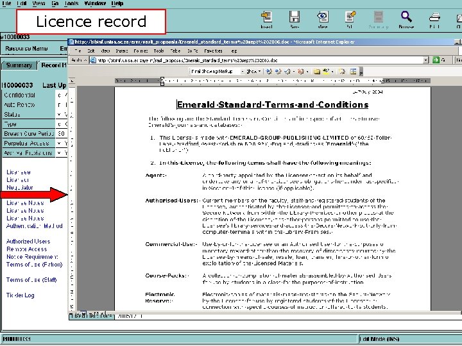Click the right indent marker on ruler
The height and width of the screenshot is (346, 462).
382,81
